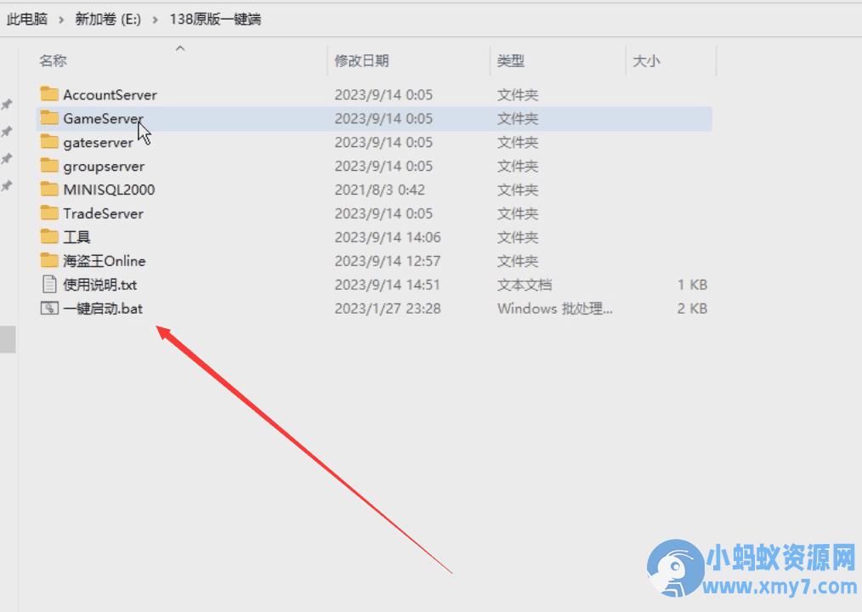
Task: Select the 海盗王Online folder icon
Action: (49, 260)
